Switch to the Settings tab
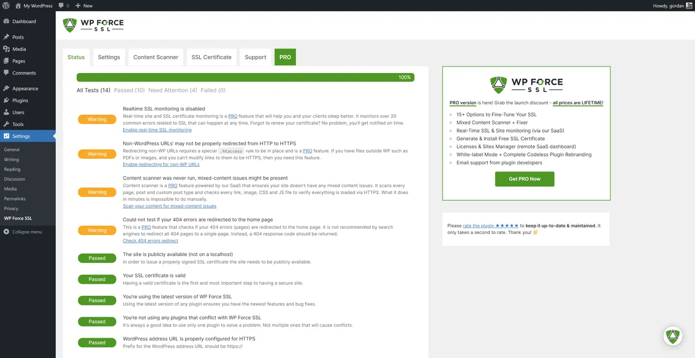This screenshot has width=695, height=358. tap(109, 57)
